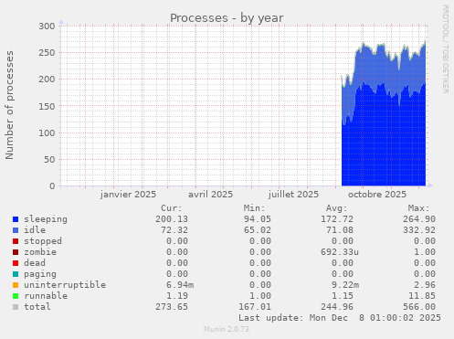The width and height of the screenshot is (454, 339).
Task: Click sleeping minimum value 94.05
Action: click(x=258, y=219)
